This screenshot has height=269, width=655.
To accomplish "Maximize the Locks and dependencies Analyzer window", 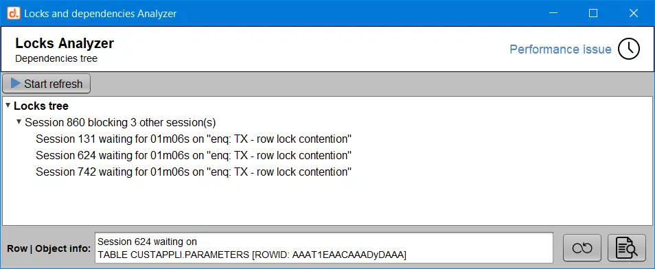I will pos(593,13).
